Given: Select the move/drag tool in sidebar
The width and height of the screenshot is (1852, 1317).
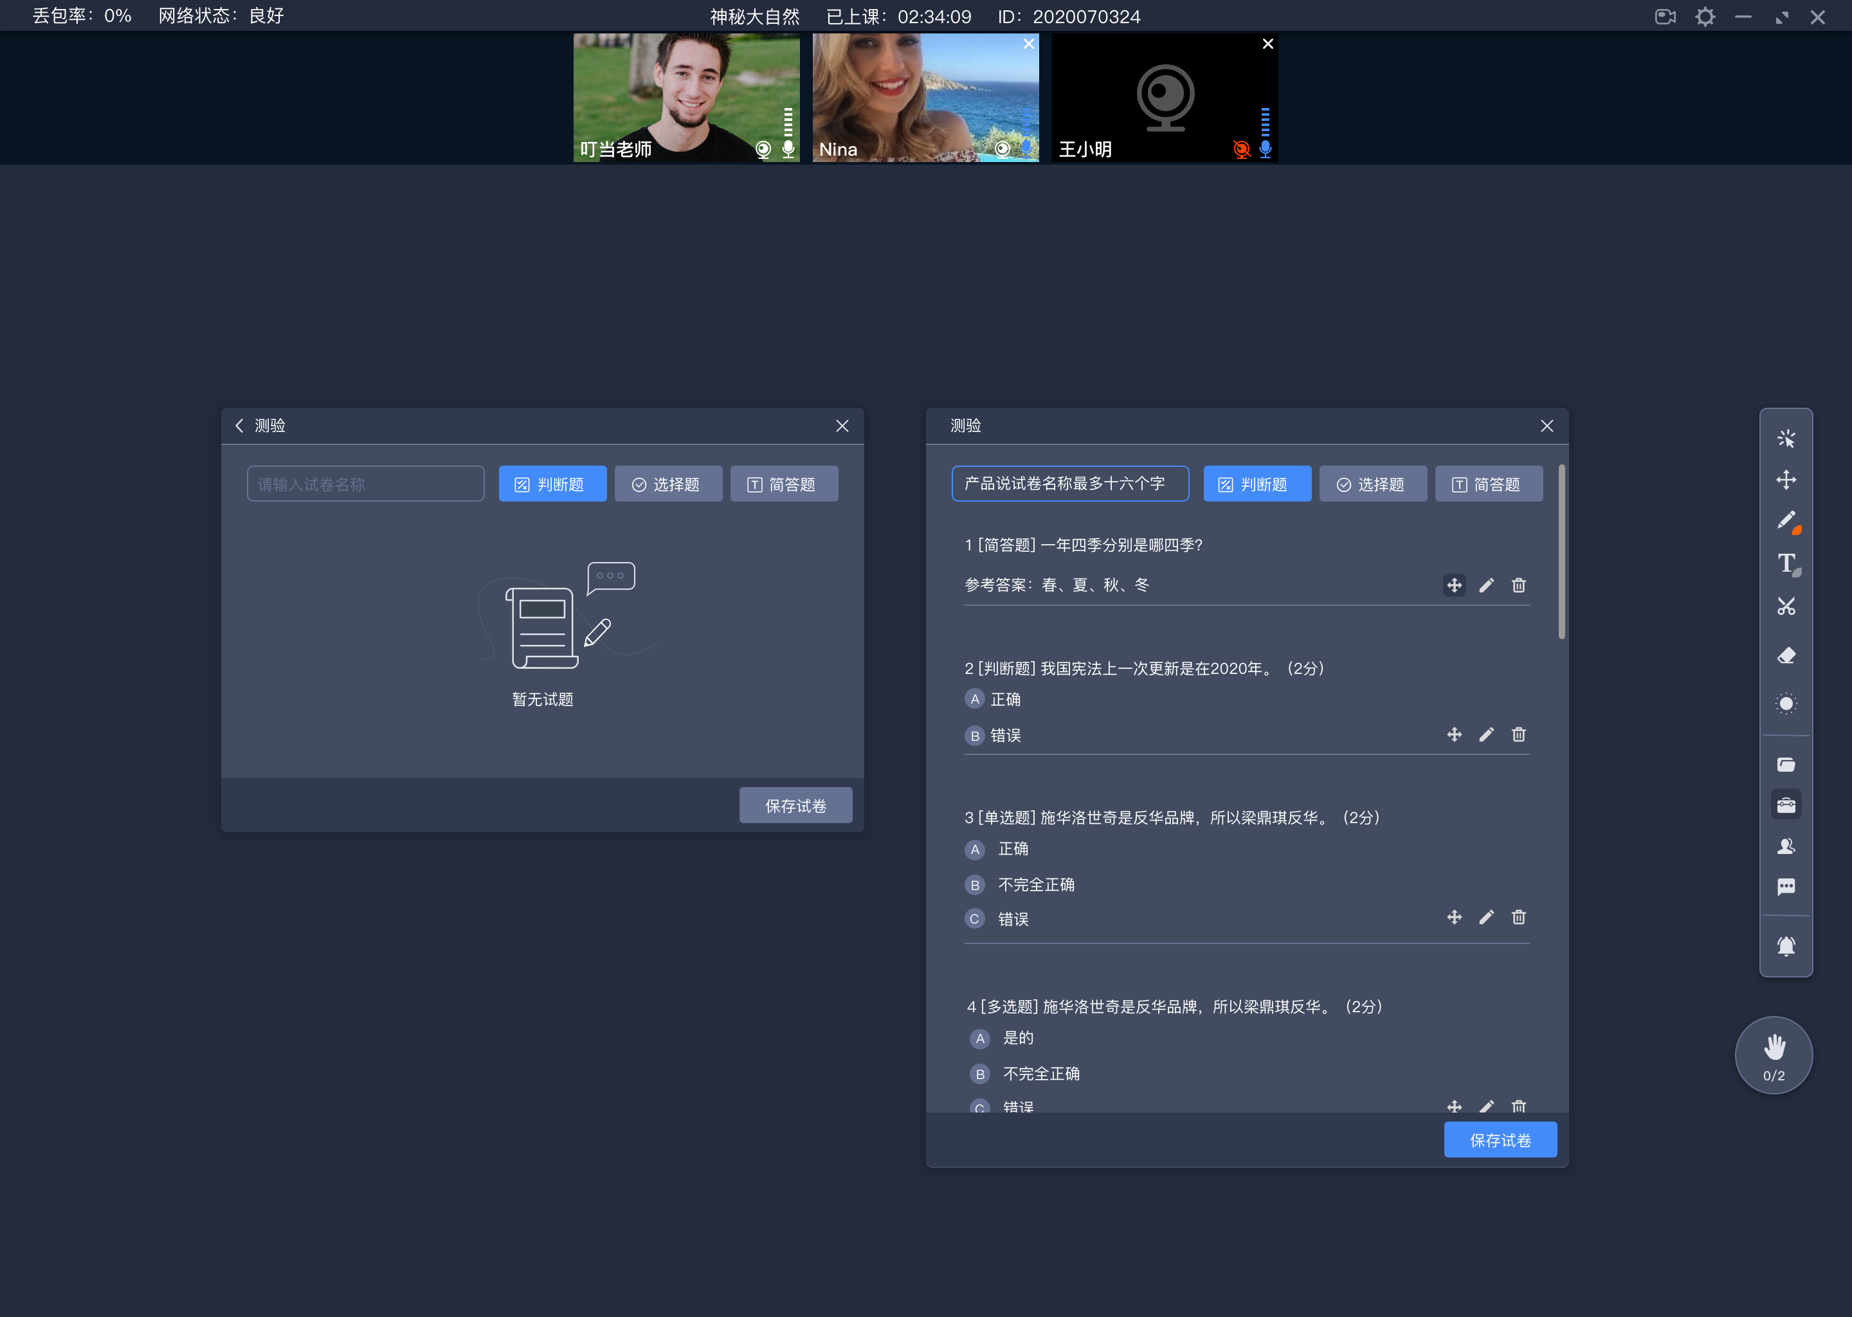Looking at the screenshot, I should point(1786,479).
